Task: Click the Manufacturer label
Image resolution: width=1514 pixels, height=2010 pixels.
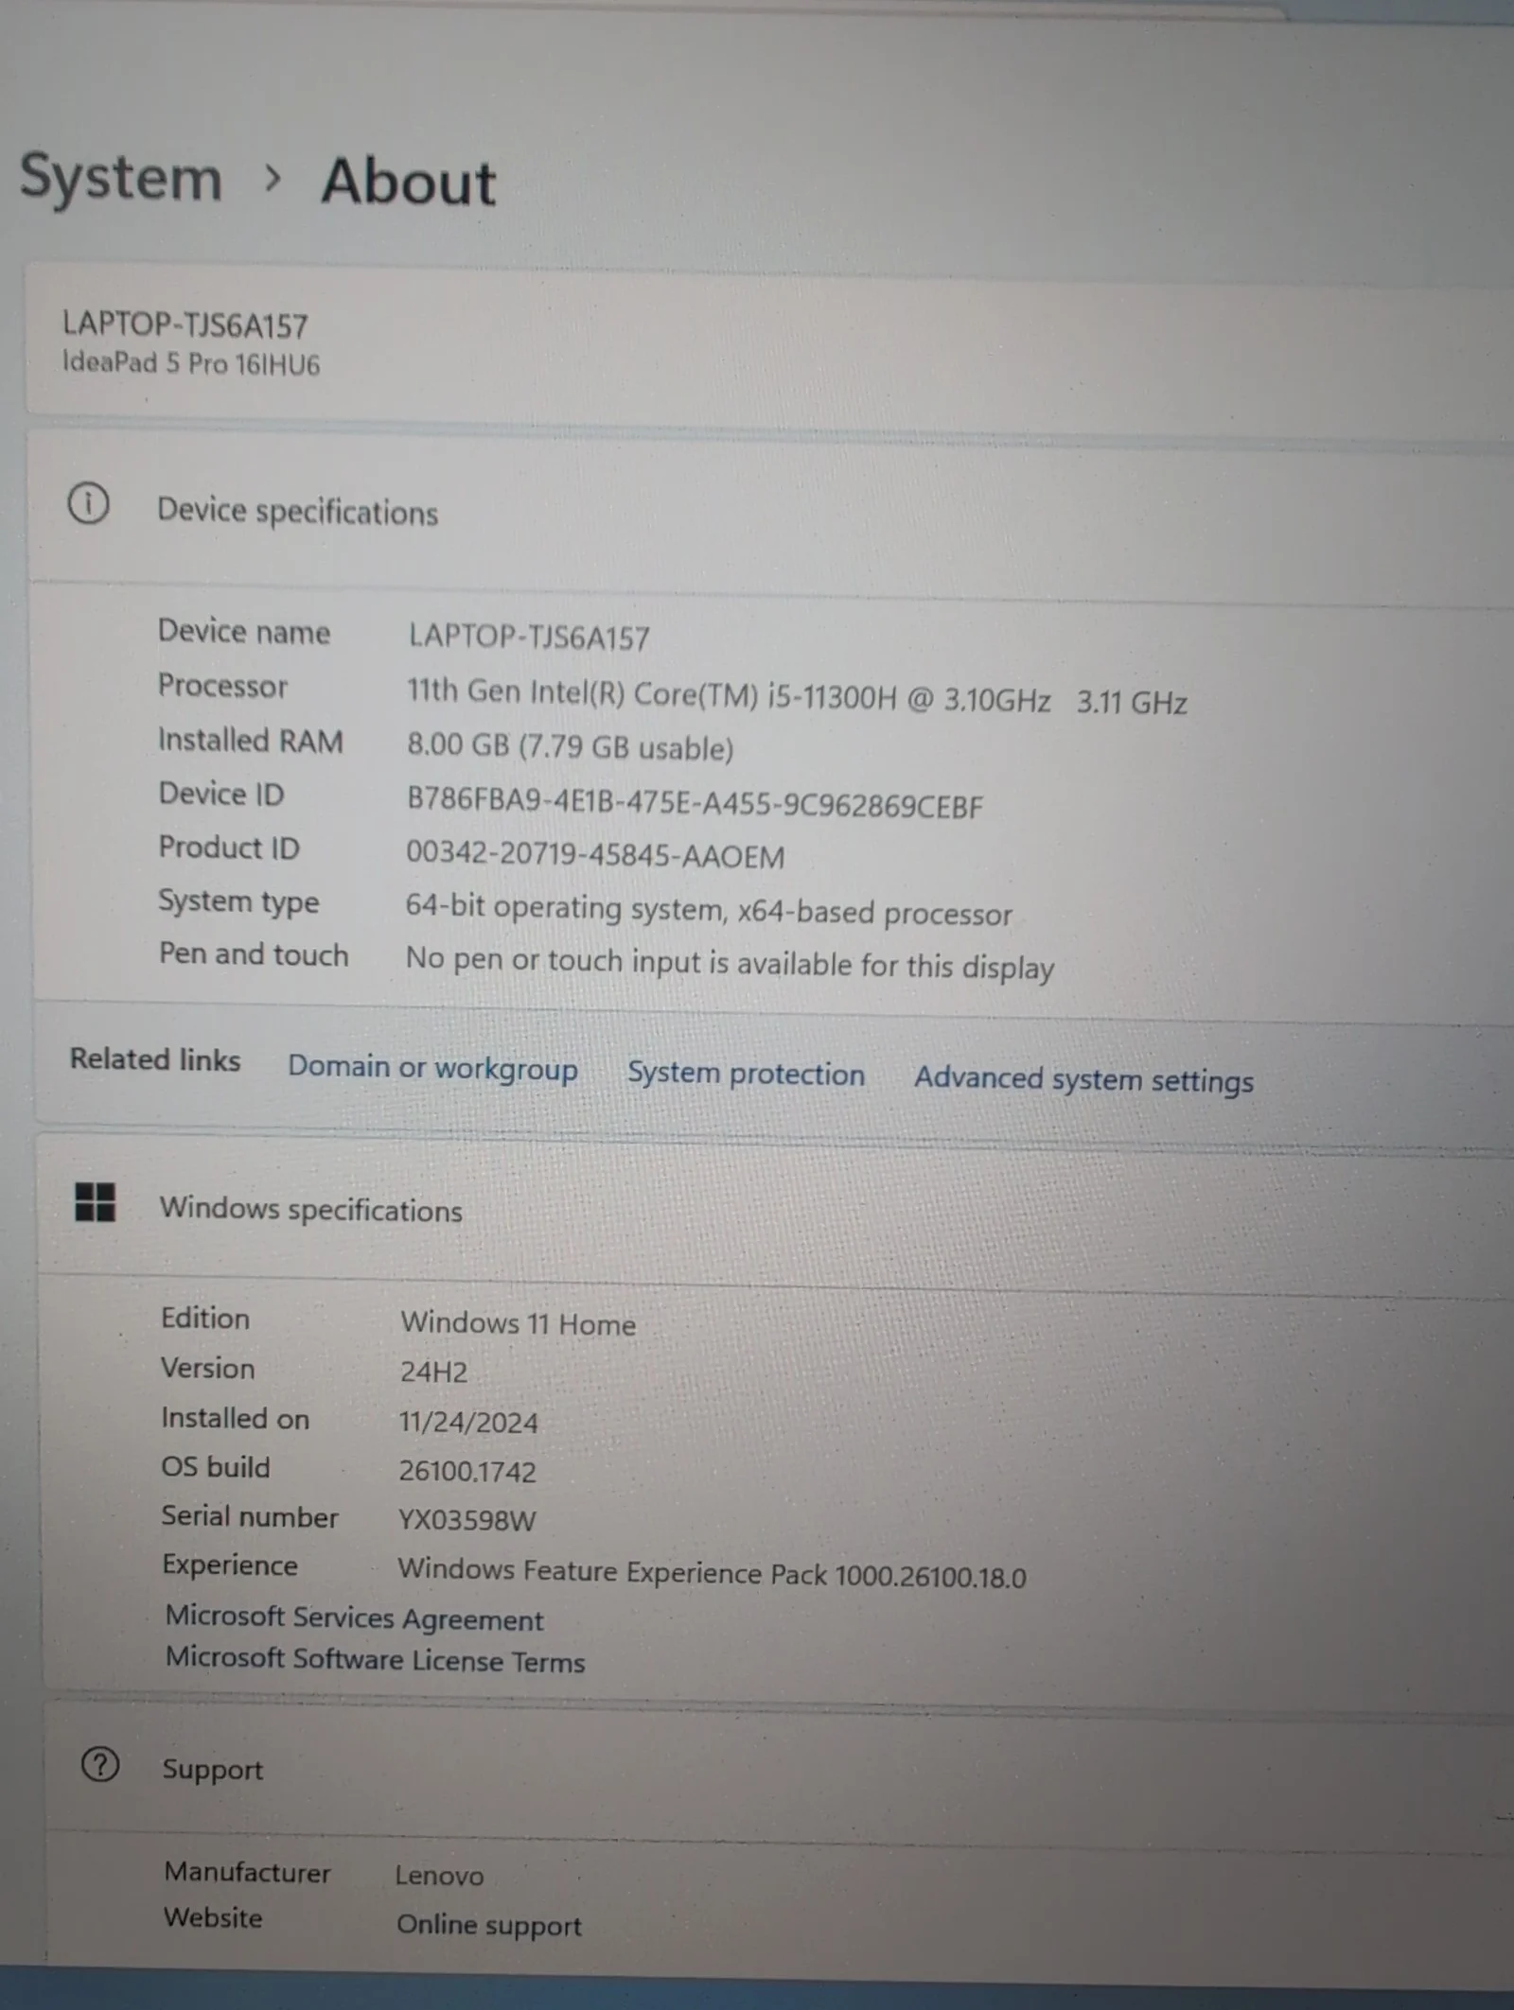Action: (x=247, y=1872)
